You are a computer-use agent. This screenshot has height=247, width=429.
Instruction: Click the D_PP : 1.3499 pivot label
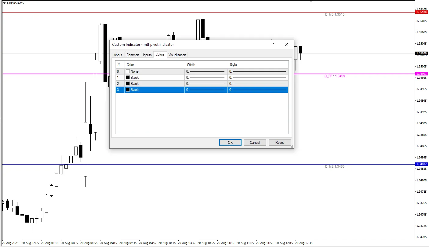pos(335,76)
